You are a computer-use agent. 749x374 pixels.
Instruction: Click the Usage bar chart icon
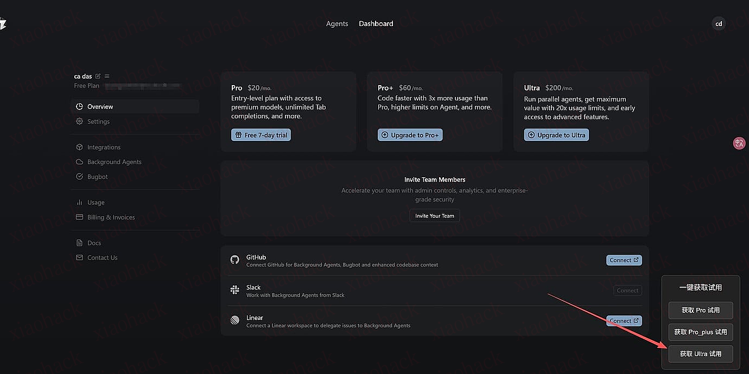[x=80, y=203]
